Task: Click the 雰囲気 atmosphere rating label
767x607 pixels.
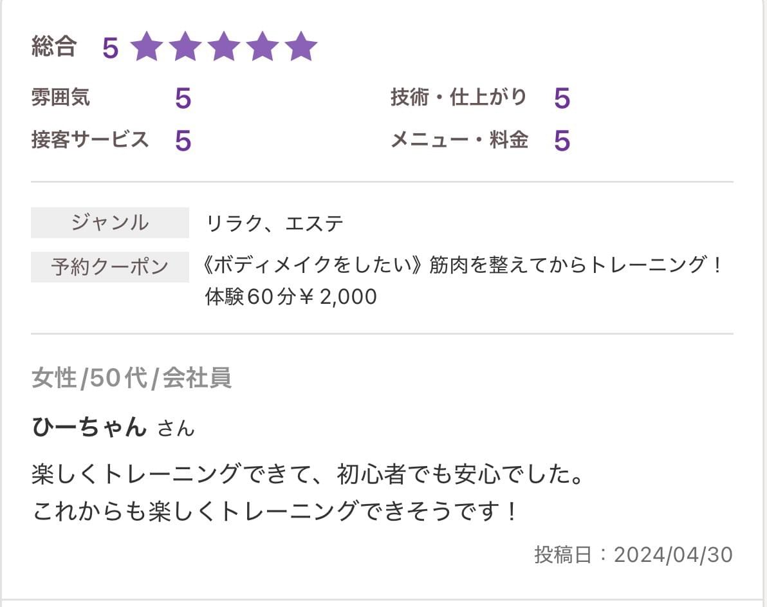Action: tap(60, 98)
